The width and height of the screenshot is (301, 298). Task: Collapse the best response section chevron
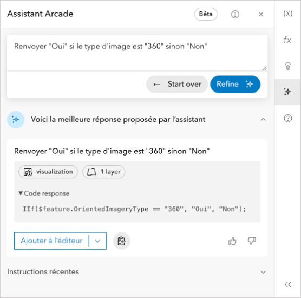263,120
